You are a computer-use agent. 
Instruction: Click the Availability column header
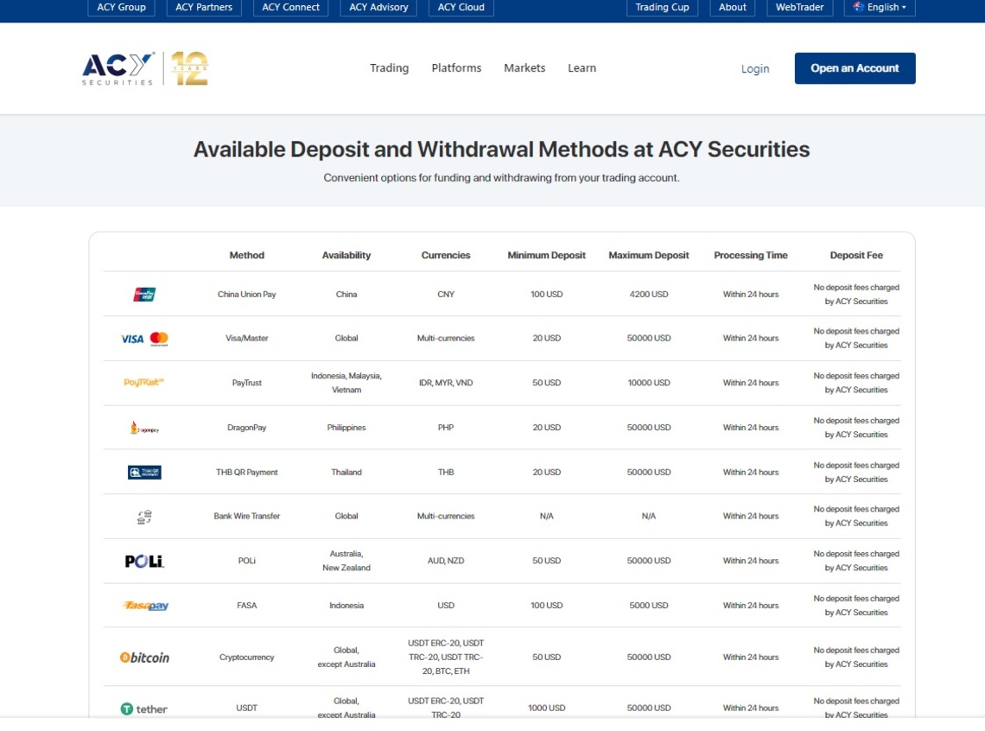pyautogui.click(x=346, y=255)
